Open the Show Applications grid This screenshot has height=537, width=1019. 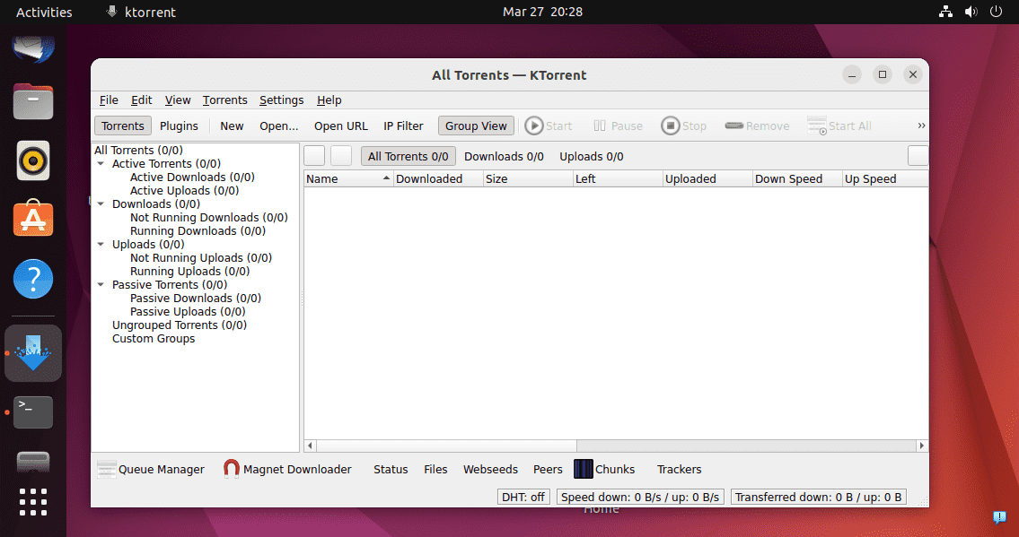33,502
